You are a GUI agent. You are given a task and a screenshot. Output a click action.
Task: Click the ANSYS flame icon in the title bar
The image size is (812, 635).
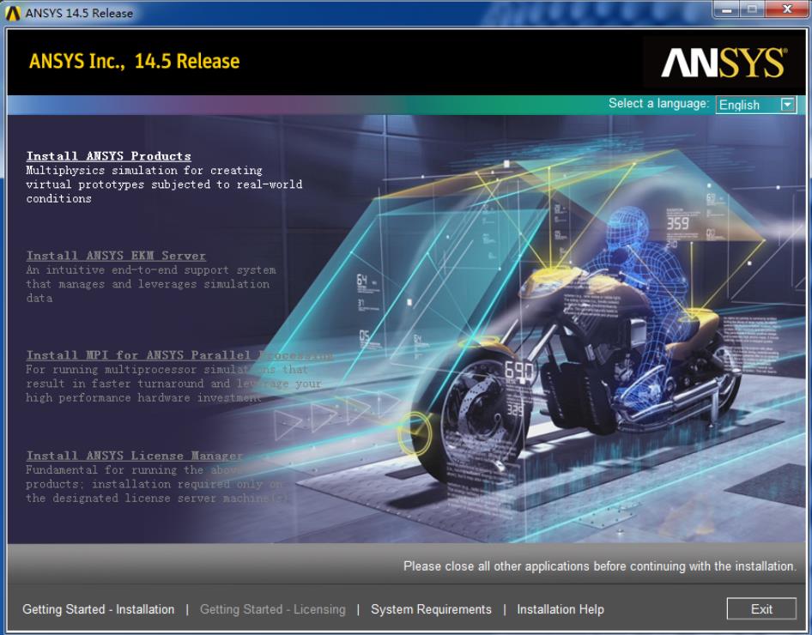pyautogui.click(x=12, y=12)
